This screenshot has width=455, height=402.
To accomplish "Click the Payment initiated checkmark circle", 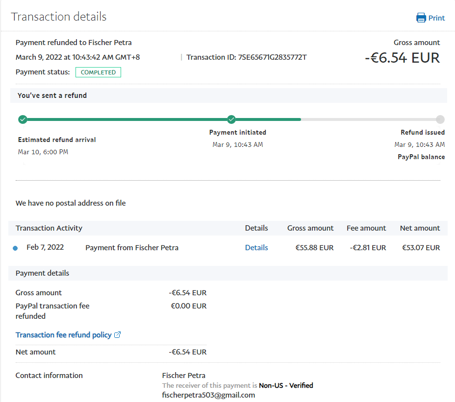I will 231,119.
